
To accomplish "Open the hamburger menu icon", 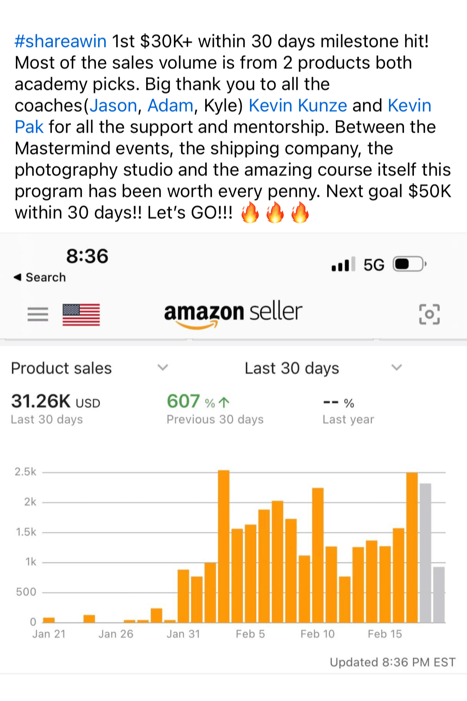I will [x=38, y=314].
